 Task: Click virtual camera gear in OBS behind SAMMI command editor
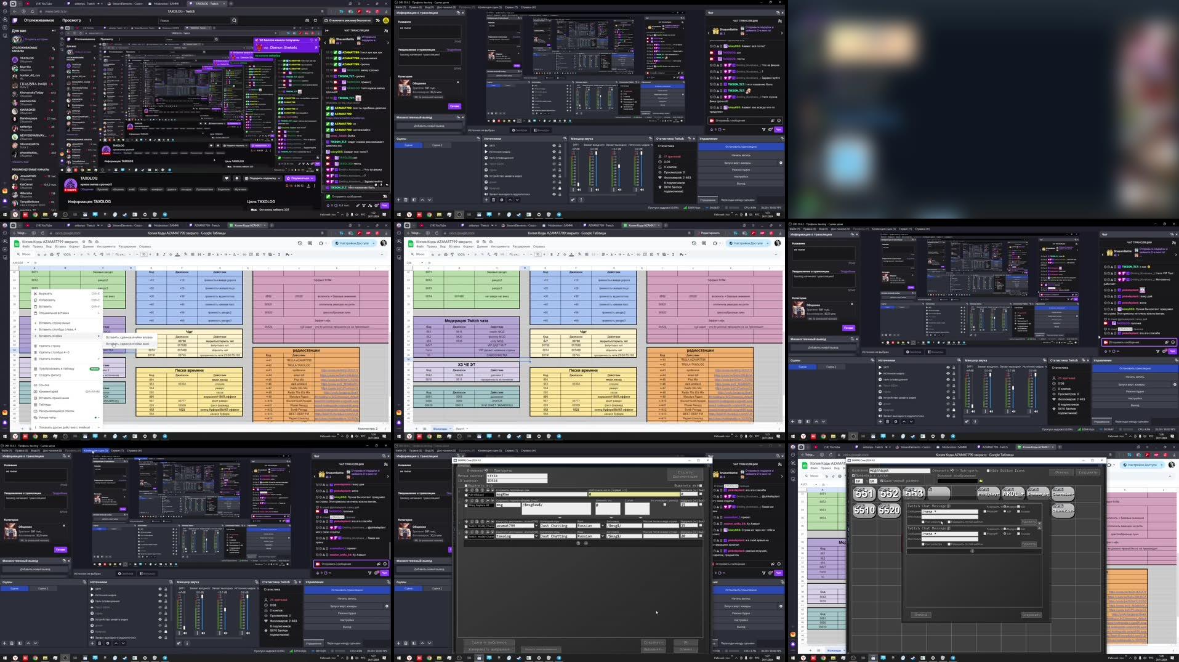pyautogui.click(x=781, y=606)
